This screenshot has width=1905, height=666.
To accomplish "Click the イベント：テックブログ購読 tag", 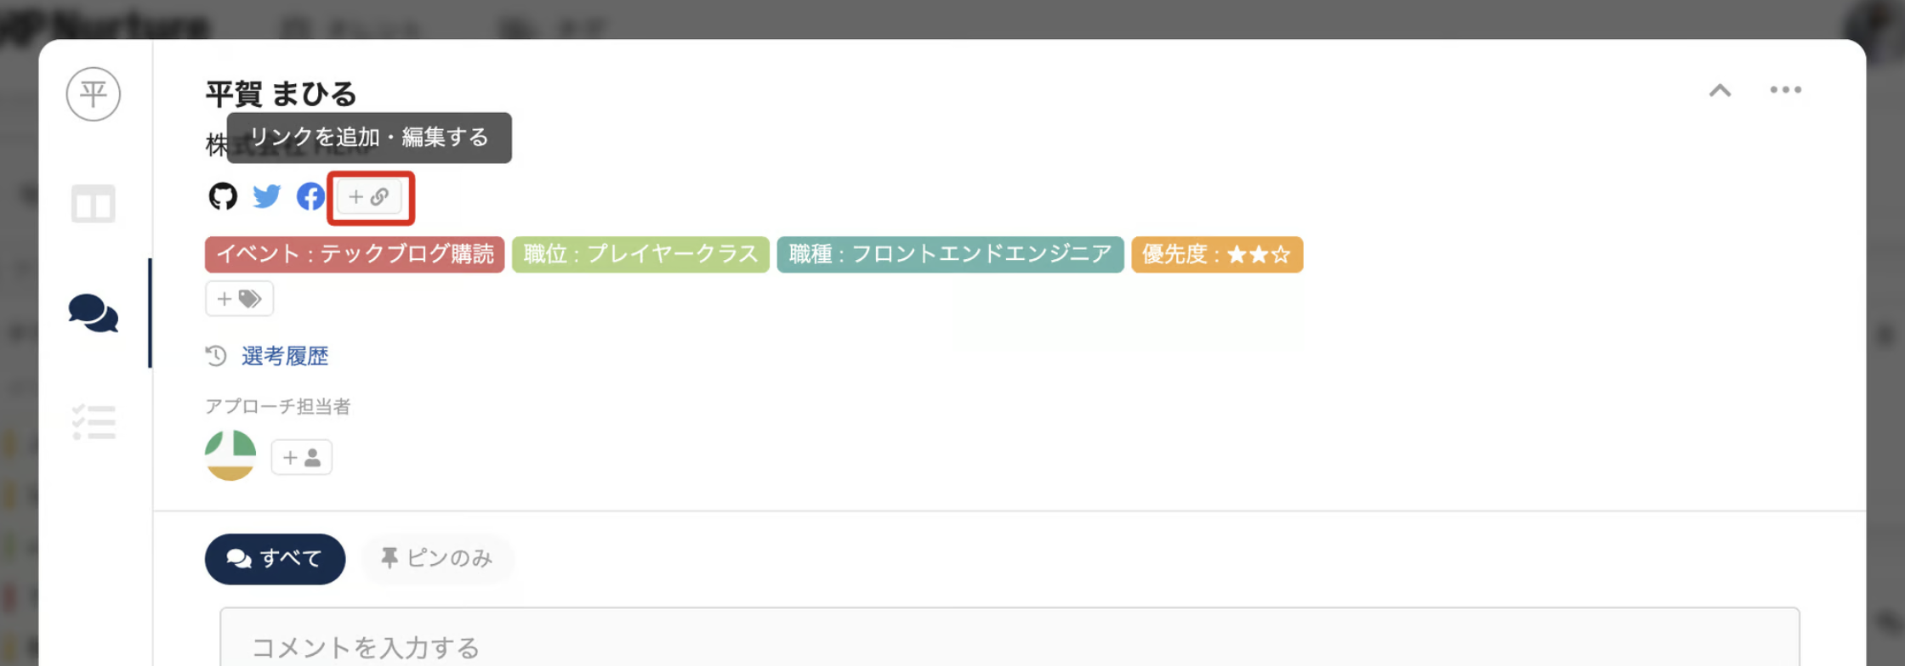I will click(x=355, y=254).
